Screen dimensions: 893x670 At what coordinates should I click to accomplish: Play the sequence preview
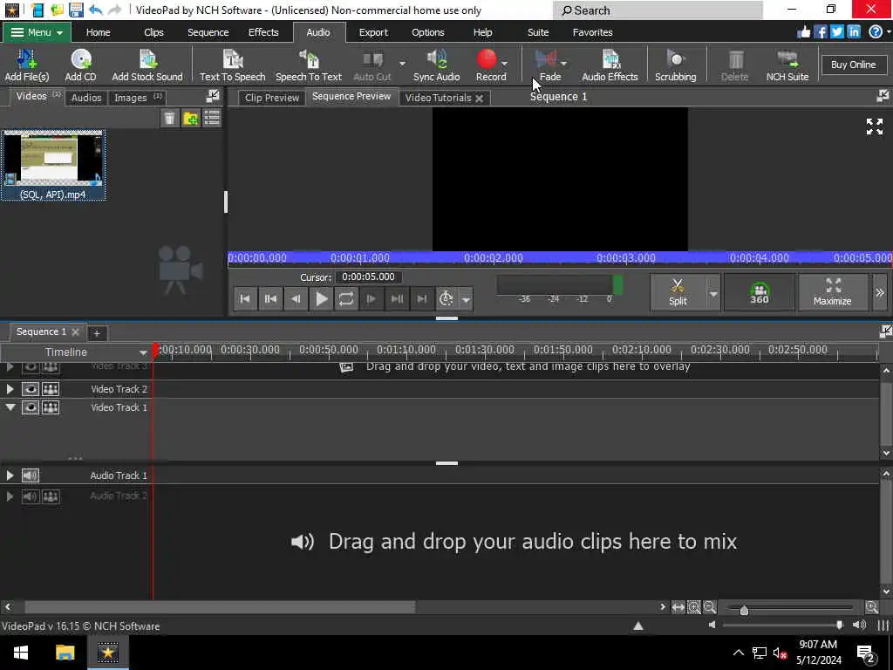[x=321, y=298]
